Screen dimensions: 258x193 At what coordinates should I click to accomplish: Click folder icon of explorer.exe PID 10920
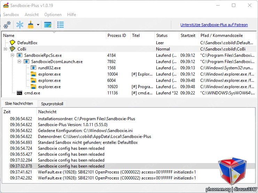(x=33, y=86)
